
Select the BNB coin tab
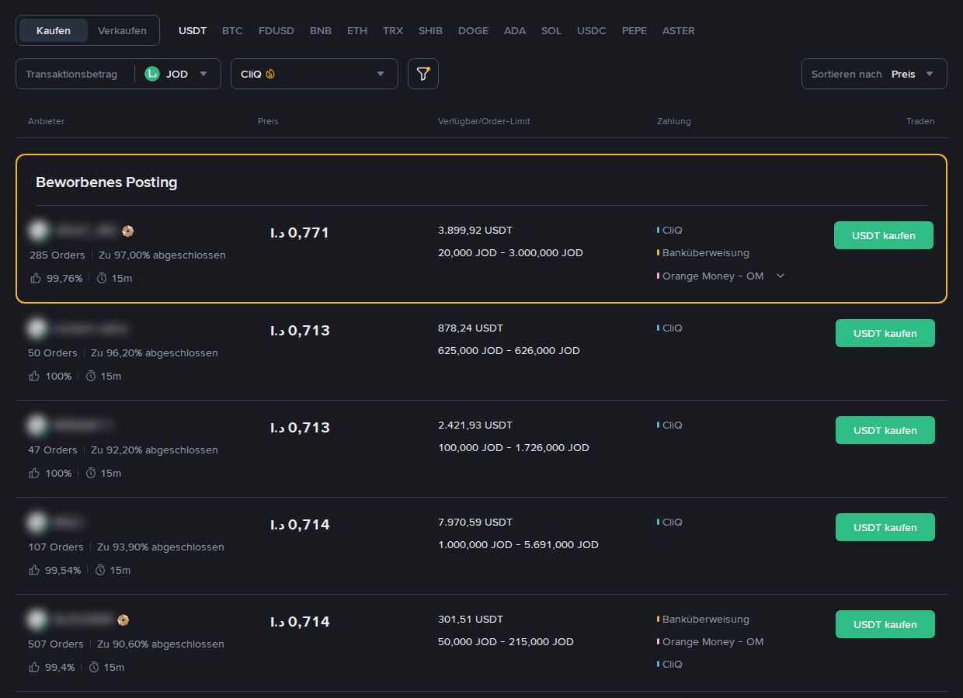321,31
